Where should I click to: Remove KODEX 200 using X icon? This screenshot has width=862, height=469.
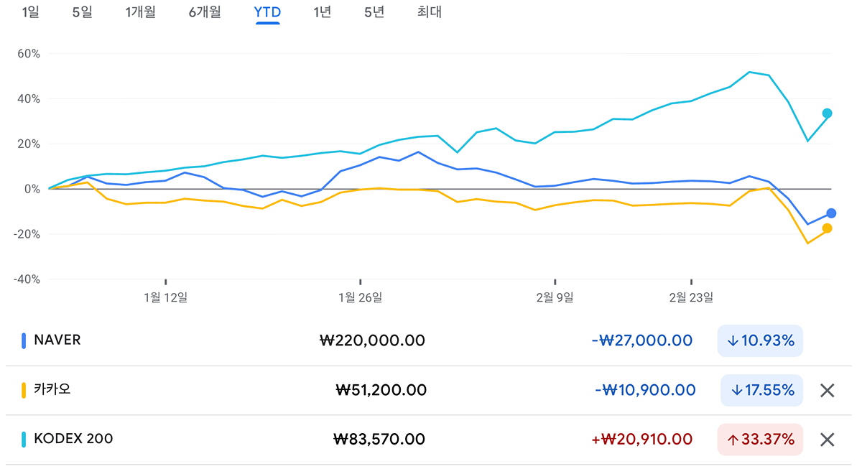tap(827, 440)
